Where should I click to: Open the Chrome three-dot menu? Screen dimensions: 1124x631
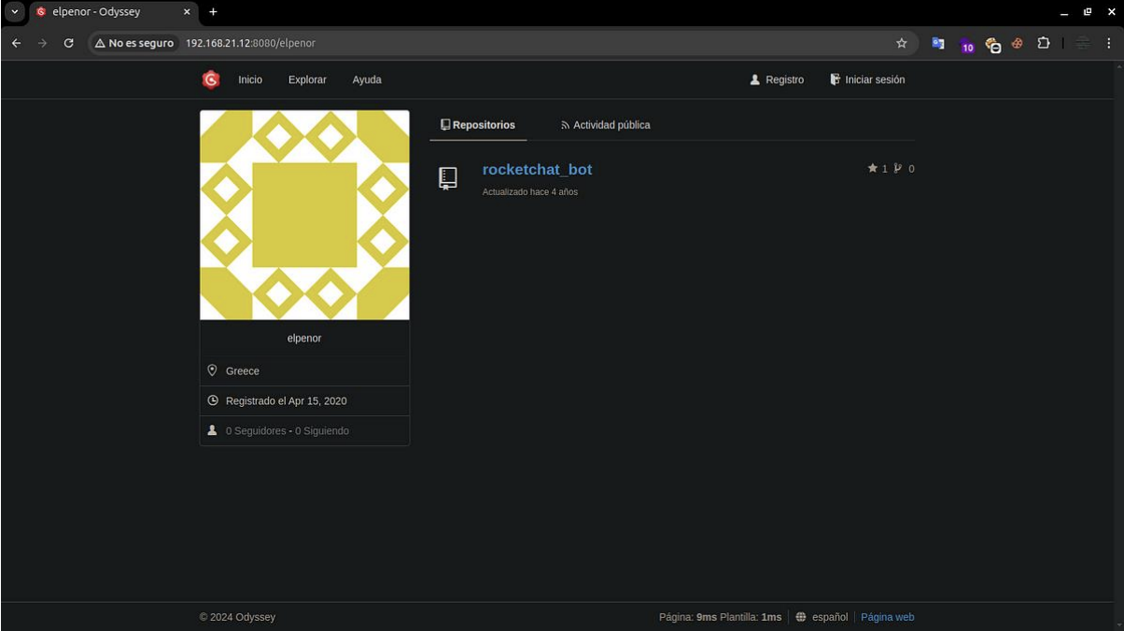click(1109, 43)
